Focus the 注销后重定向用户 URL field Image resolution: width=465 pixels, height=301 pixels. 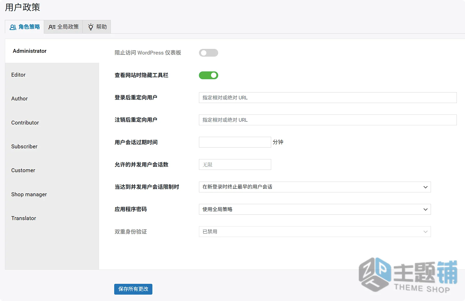click(x=328, y=120)
